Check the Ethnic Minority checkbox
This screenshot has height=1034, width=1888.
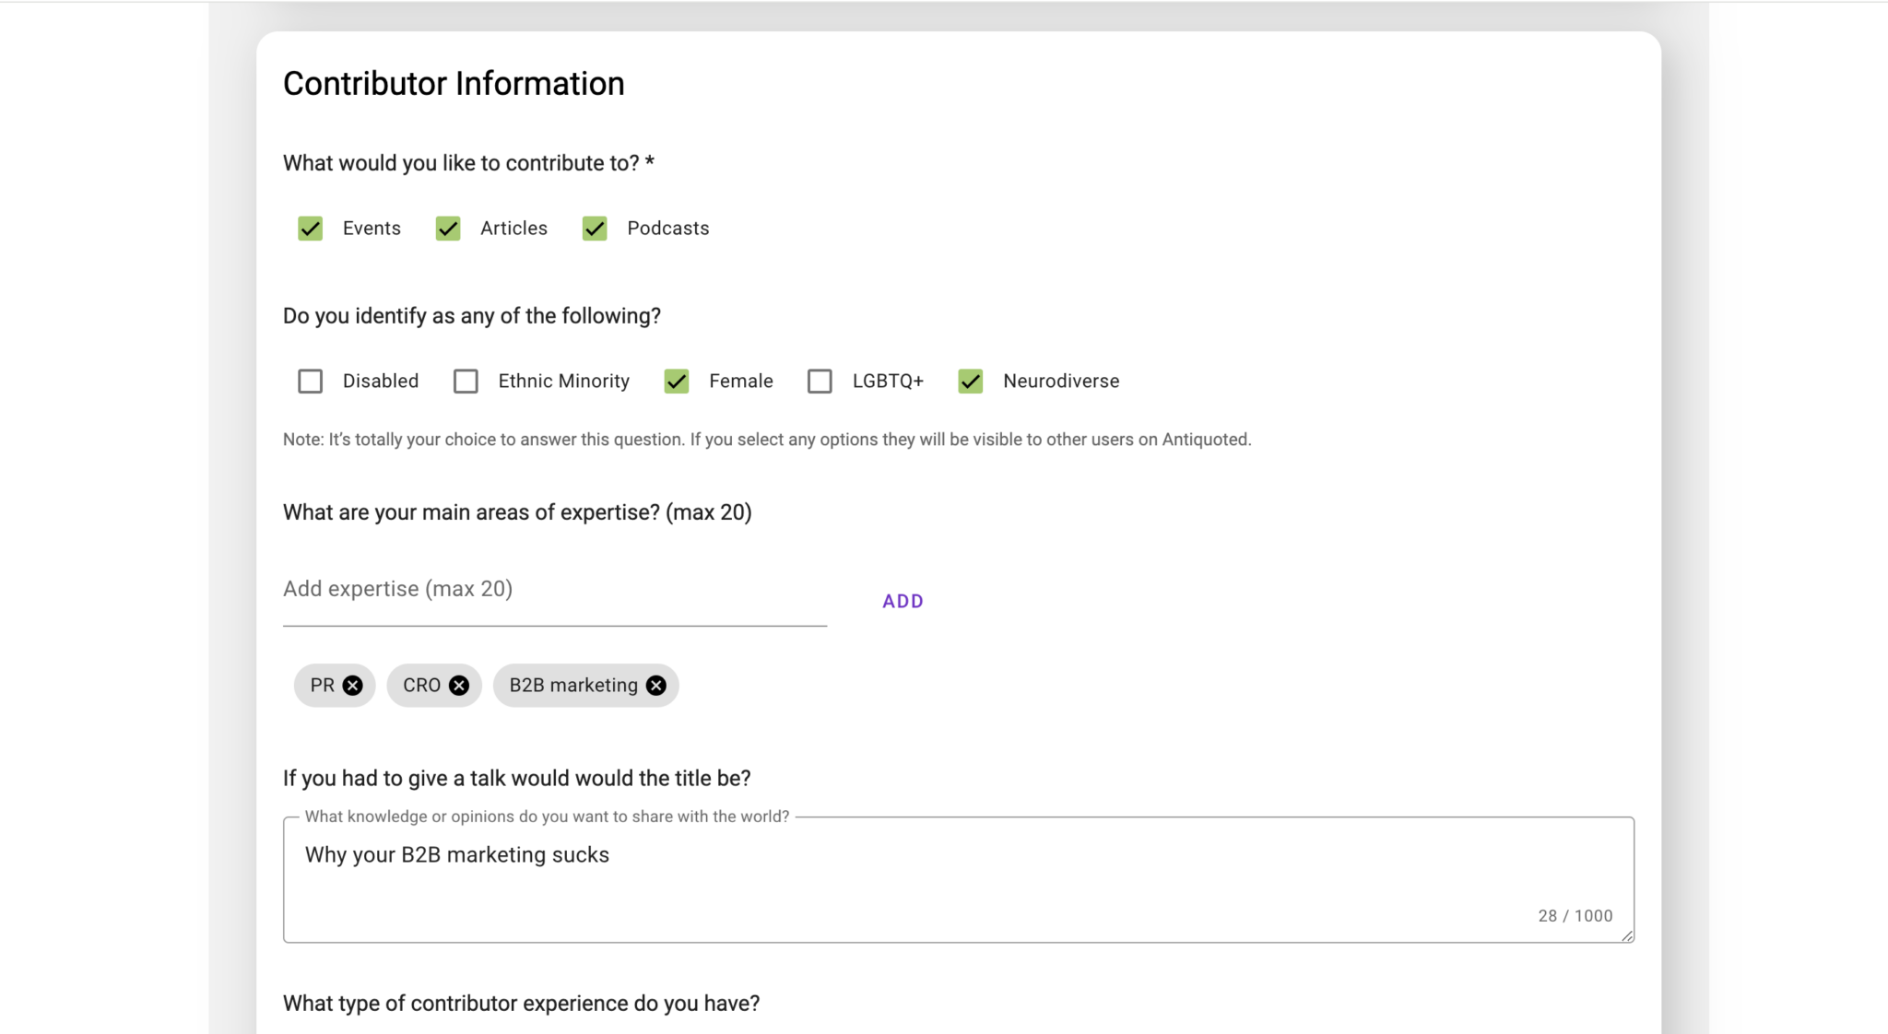(466, 381)
